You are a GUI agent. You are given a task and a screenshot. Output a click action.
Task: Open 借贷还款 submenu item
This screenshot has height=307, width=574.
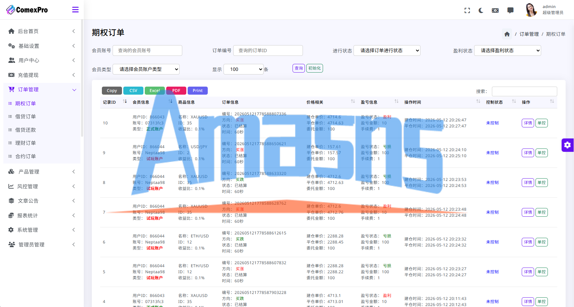pos(25,130)
